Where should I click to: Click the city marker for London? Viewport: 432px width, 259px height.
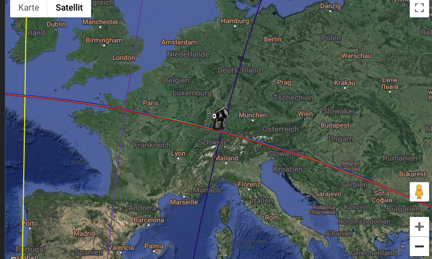123,63
